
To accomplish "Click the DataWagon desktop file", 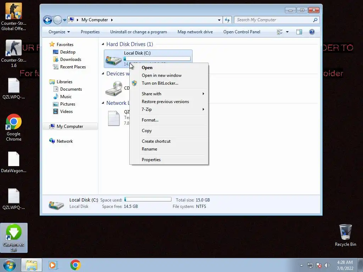I will [x=14, y=162].
